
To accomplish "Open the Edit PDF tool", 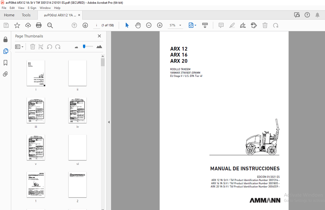I will coord(254,25).
